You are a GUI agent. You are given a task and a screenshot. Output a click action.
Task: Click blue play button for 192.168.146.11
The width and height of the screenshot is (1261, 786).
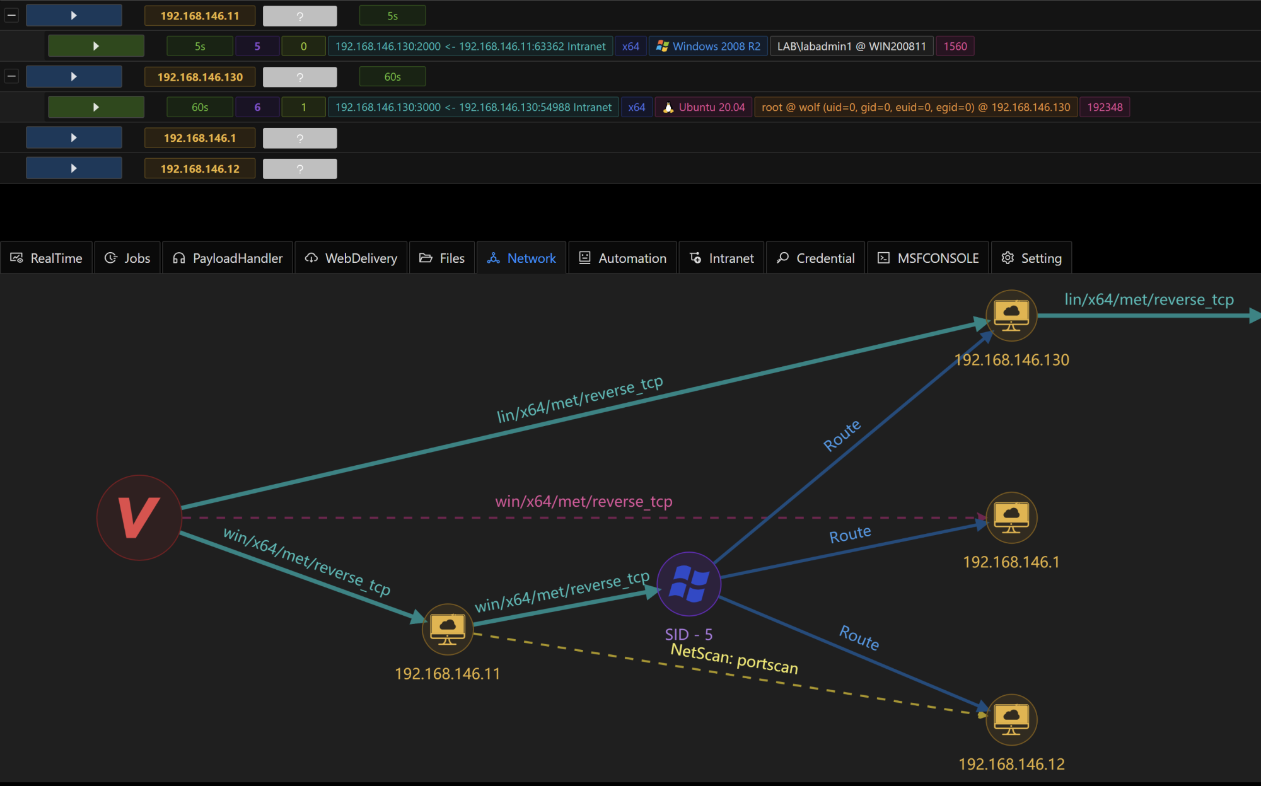click(x=74, y=15)
